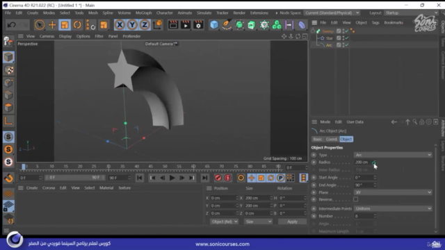Image resolution: width=445 pixels, height=250 pixels.
Task: Toggle Arc object enable checkmark
Action: click(x=347, y=44)
